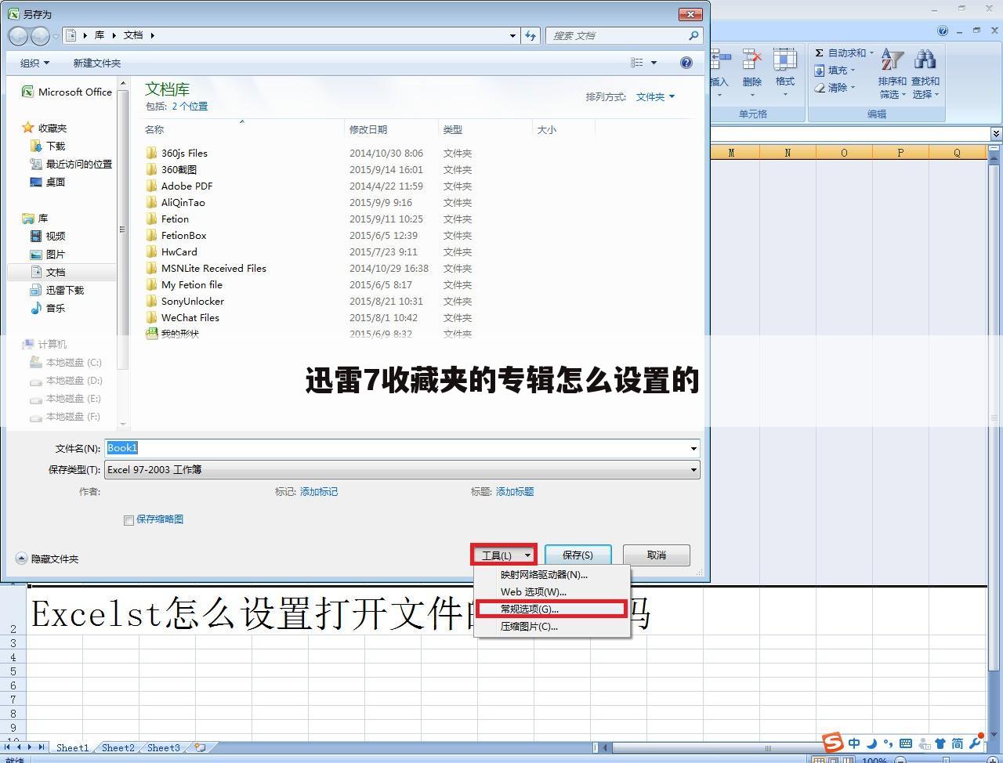Open 音乐 library in the sidebar
Image resolution: width=1003 pixels, height=763 pixels.
point(48,308)
